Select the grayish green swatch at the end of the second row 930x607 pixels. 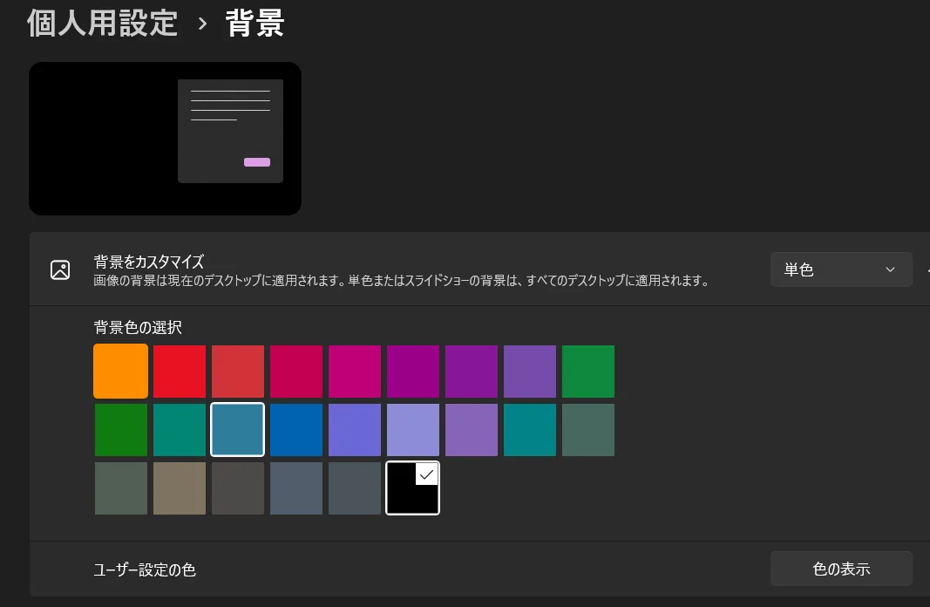click(x=588, y=430)
